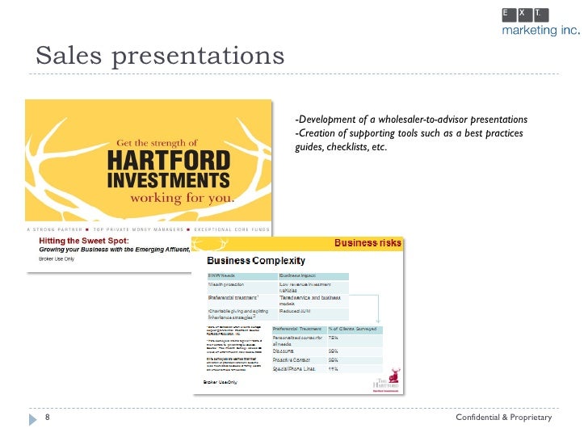Click 'Growing your Business with the Emerging Affluent' subtitle
588x441 pixels.
pos(115,250)
